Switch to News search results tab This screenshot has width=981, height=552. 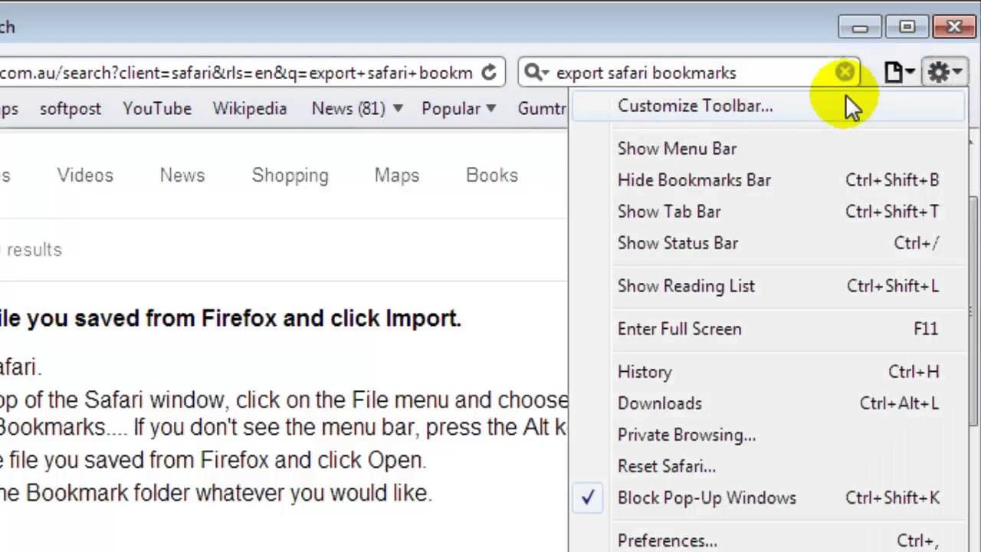coord(182,176)
